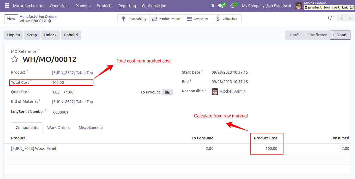
Task: Open the Reporting menu
Action: click(127, 6)
